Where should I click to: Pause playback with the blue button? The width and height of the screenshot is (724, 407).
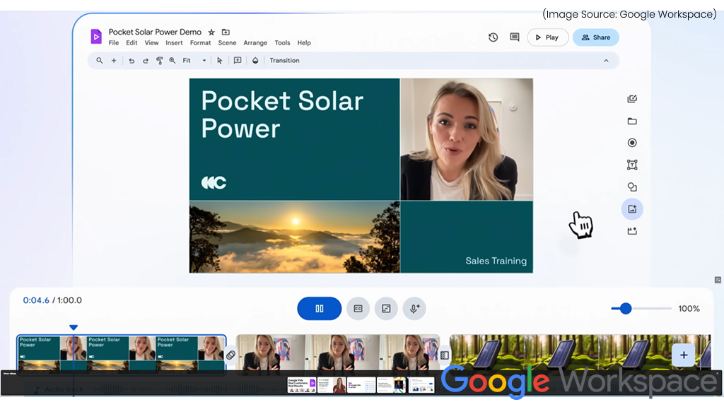tap(320, 309)
